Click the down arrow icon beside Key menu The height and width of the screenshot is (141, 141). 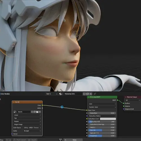[x=7, y=140]
